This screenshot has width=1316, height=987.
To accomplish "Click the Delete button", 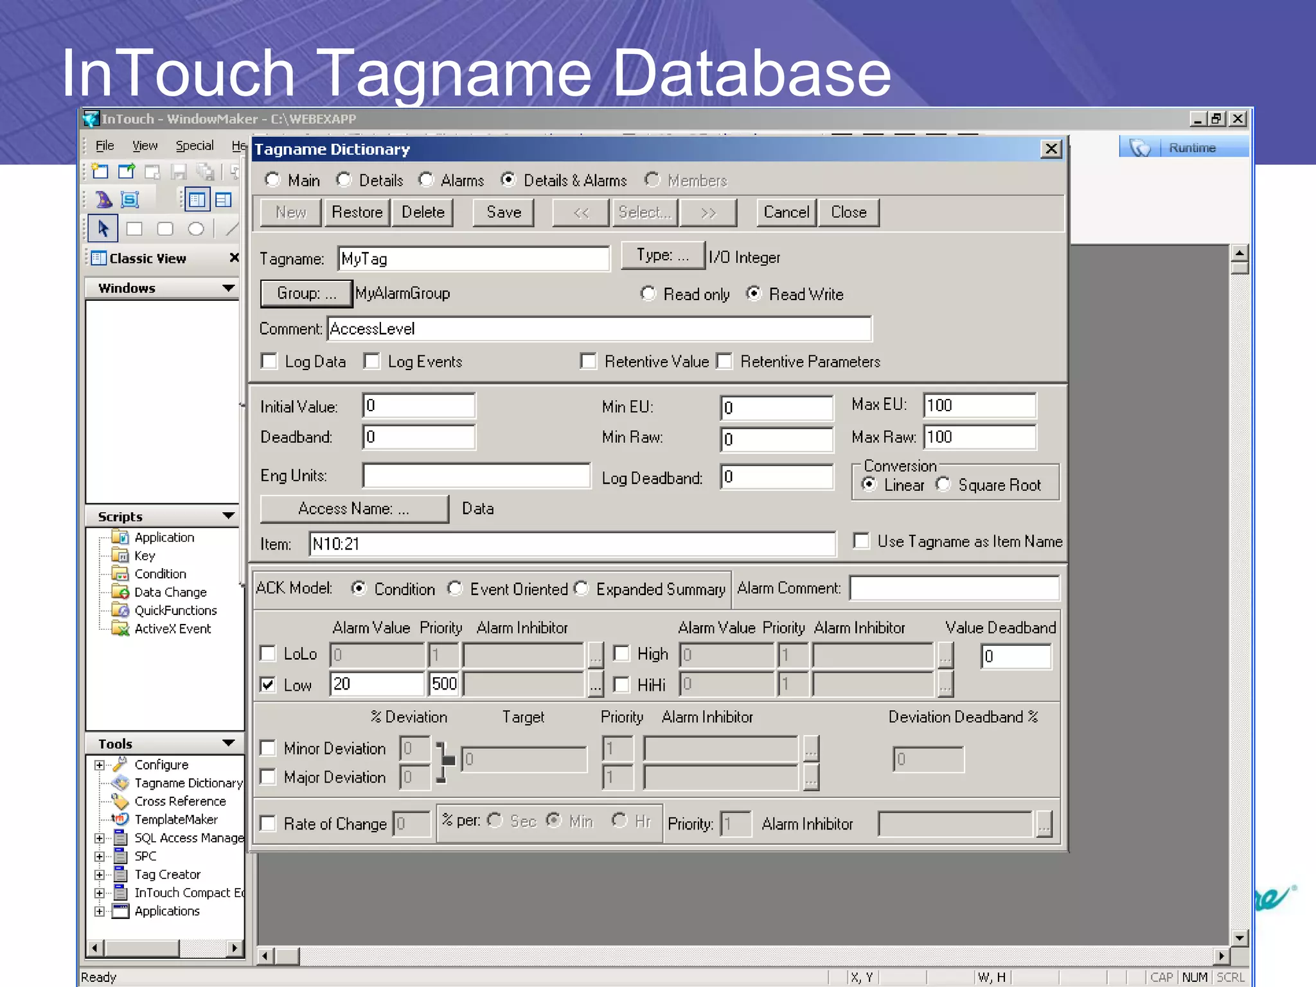I will [x=423, y=213].
